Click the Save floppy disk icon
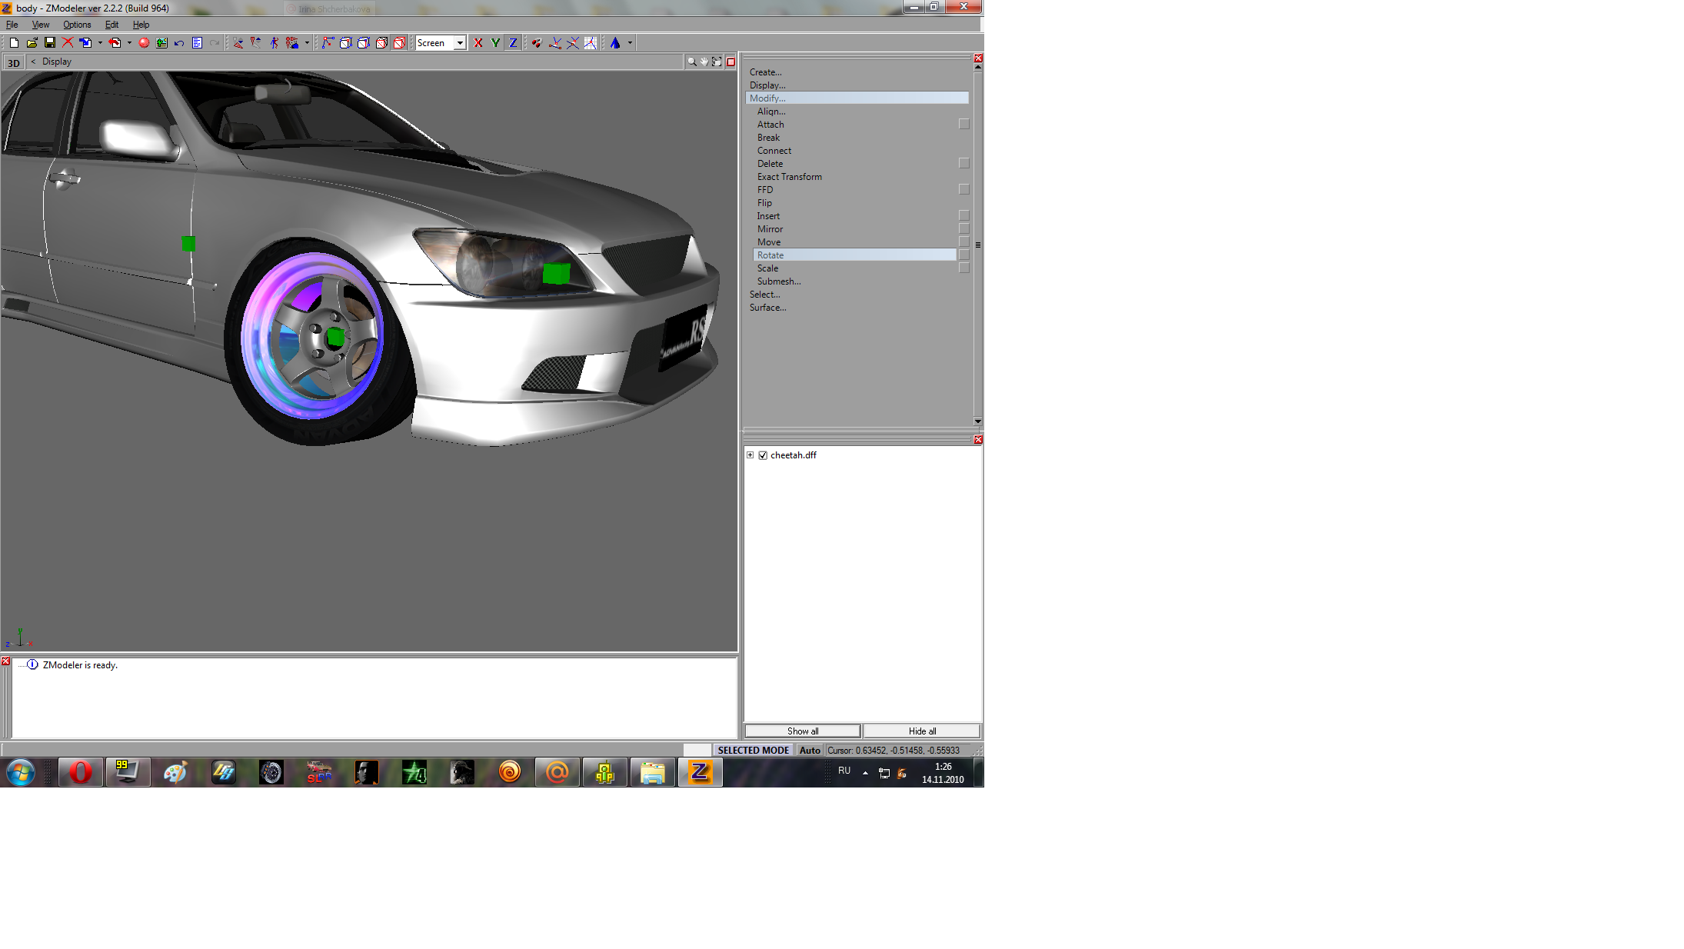The height and width of the screenshot is (949, 1684). [x=50, y=43]
